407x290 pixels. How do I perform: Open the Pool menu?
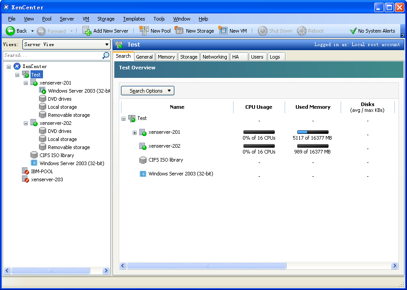pyautogui.click(x=47, y=19)
